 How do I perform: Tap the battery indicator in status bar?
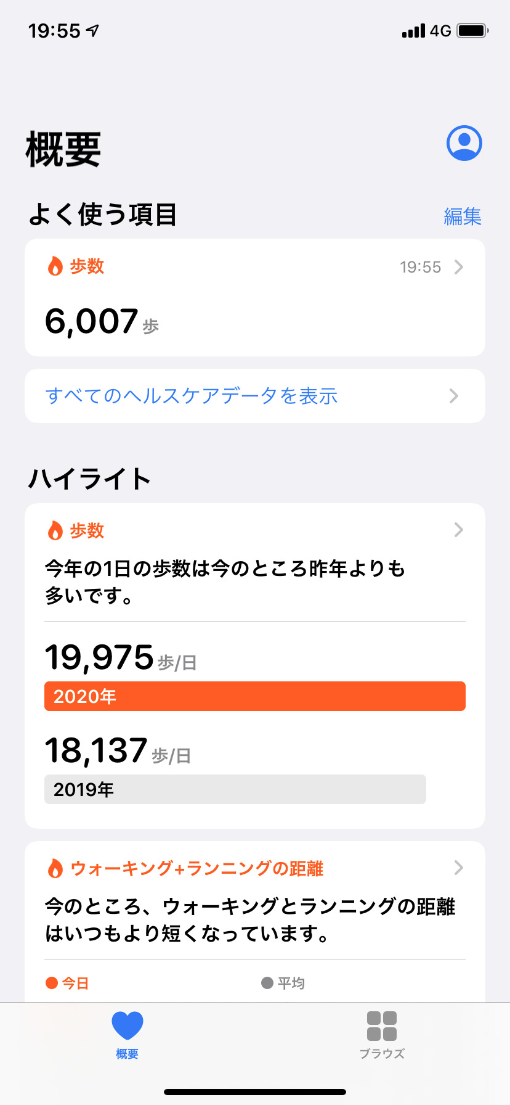click(472, 30)
